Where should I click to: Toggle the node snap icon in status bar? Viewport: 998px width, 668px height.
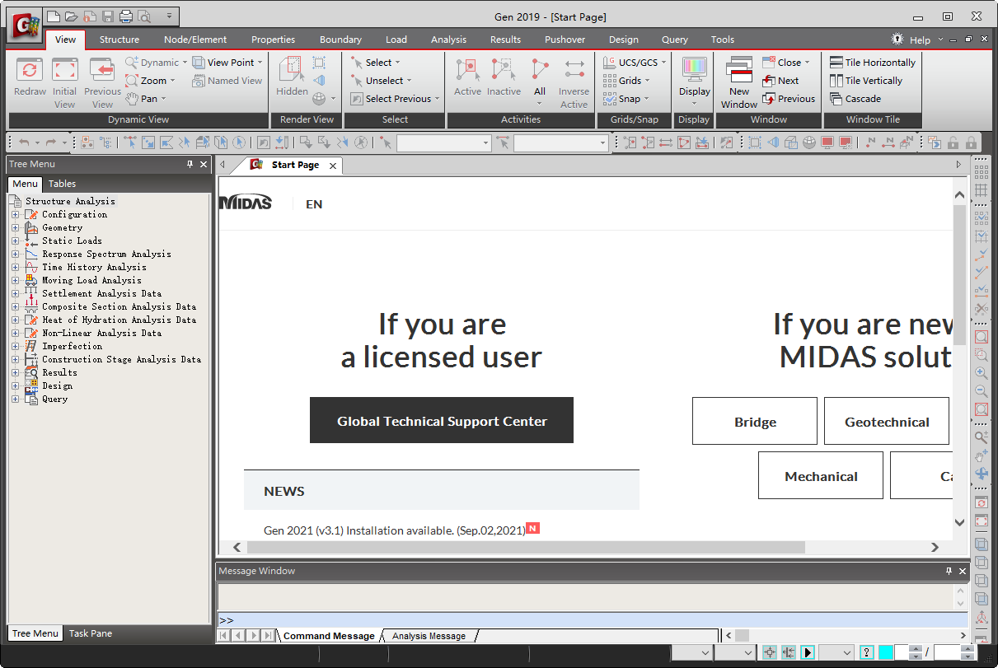tap(770, 652)
